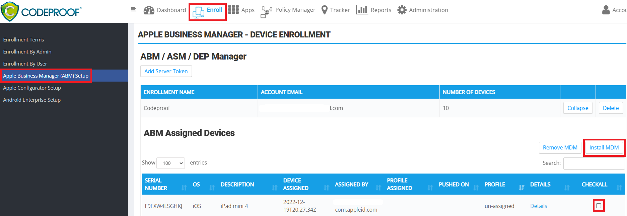
Task: Click the 2022-12-19T20:27:34Z date cell
Action: point(300,206)
